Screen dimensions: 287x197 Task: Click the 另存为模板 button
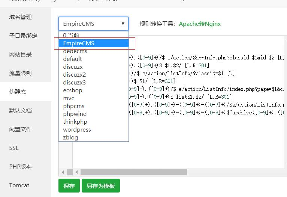pos(100,186)
